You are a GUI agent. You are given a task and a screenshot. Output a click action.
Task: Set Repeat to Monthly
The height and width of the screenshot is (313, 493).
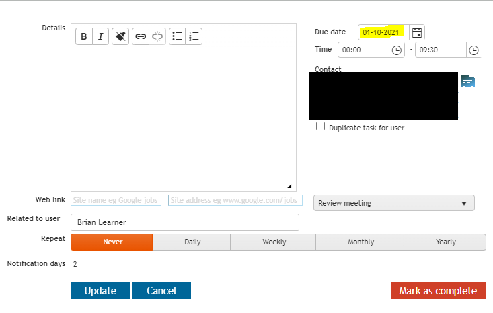360,242
